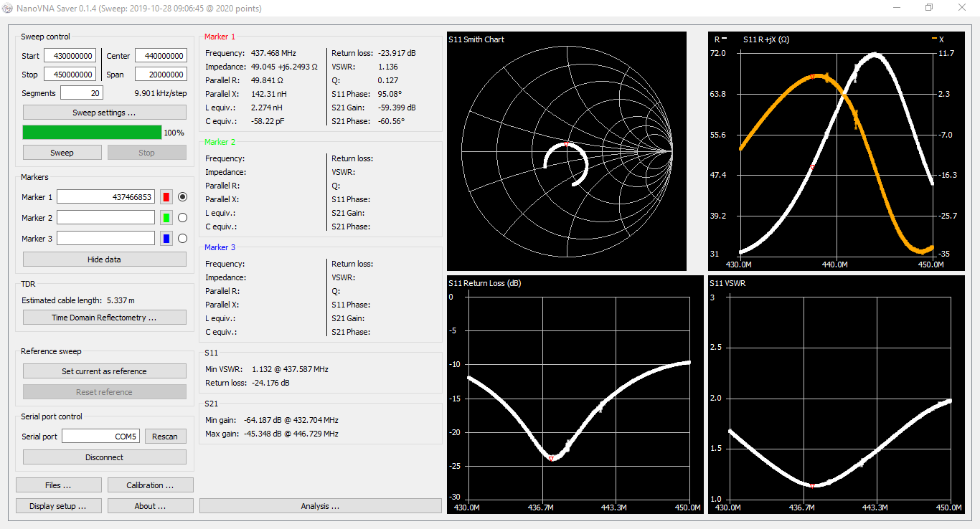Click the green Marker 2 color swatch
Screen dimensions: 980x529
tap(166, 217)
